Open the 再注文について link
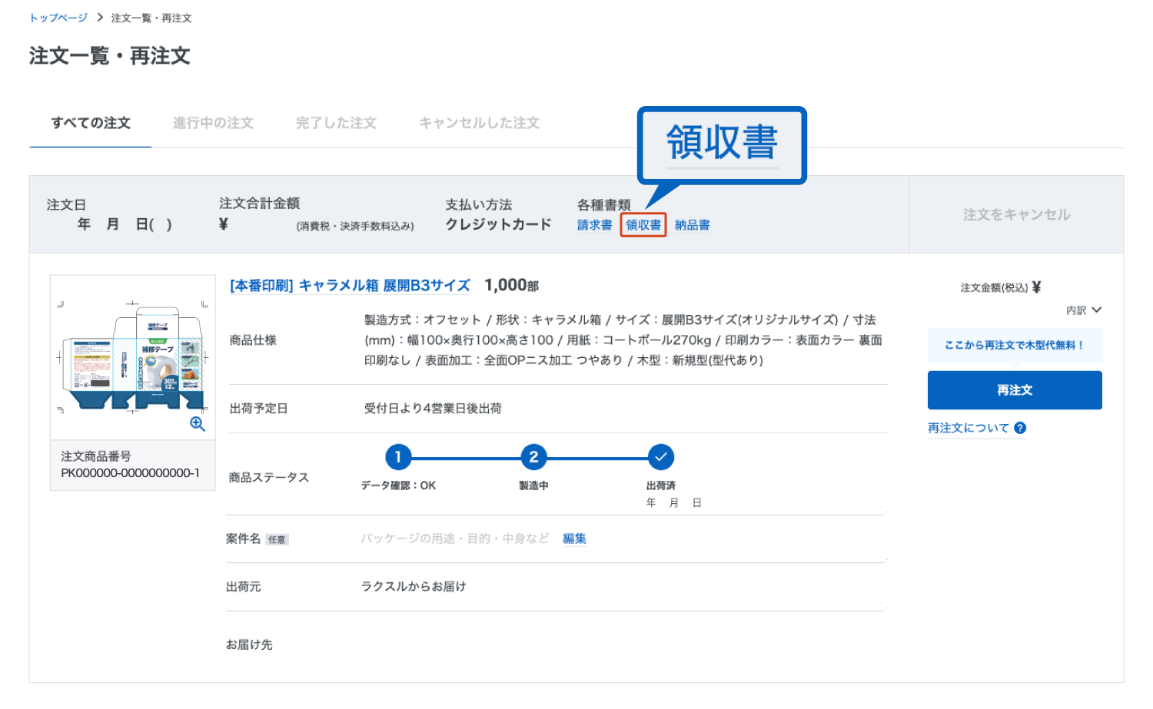This screenshot has height=709, width=1153. point(969,428)
